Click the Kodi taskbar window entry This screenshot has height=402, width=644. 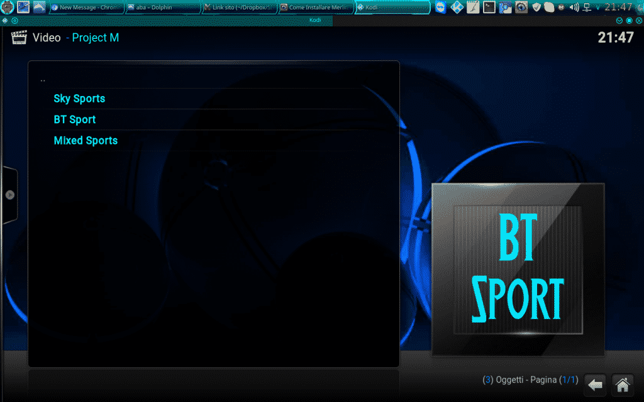pyautogui.click(x=392, y=8)
